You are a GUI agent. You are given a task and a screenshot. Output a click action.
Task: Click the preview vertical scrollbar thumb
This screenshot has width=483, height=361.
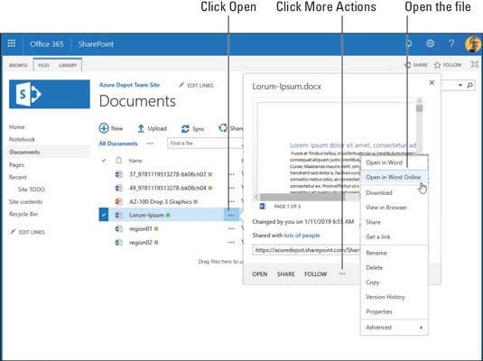coord(419,108)
